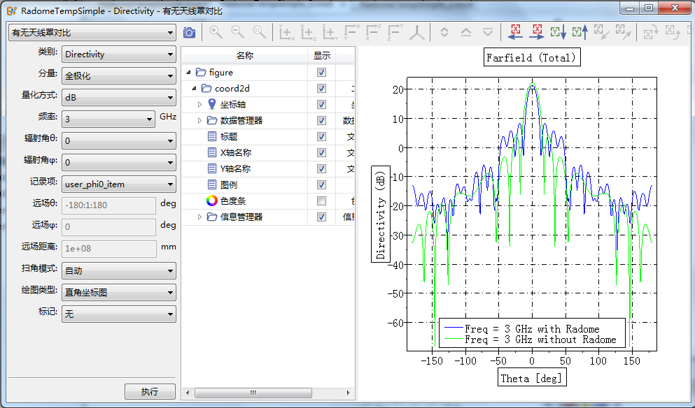Open the 绘图类型 直角坐标图 dropdown
Screen dimensions: 695x408
[119, 293]
